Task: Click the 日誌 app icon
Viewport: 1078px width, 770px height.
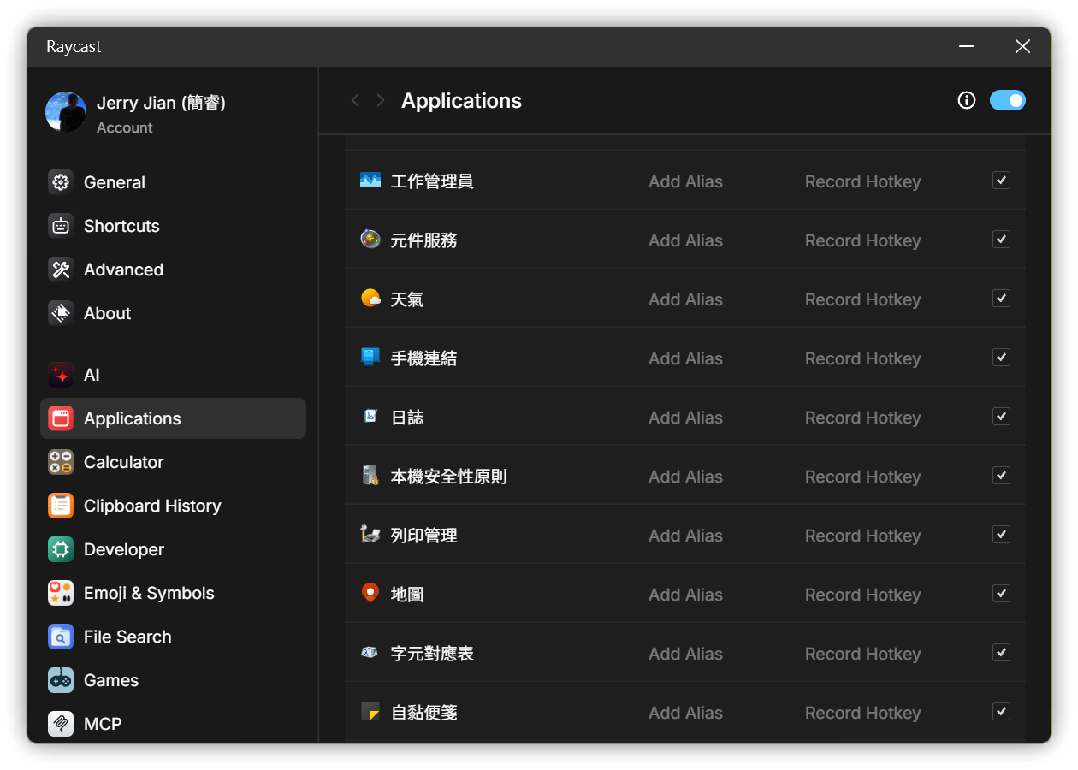Action: point(370,417)
